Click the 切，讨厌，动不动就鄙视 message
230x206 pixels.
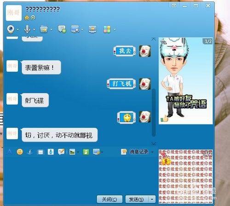[x=59, y=135]
